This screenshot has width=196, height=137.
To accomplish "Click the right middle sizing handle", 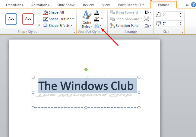I will click(139, 92).
